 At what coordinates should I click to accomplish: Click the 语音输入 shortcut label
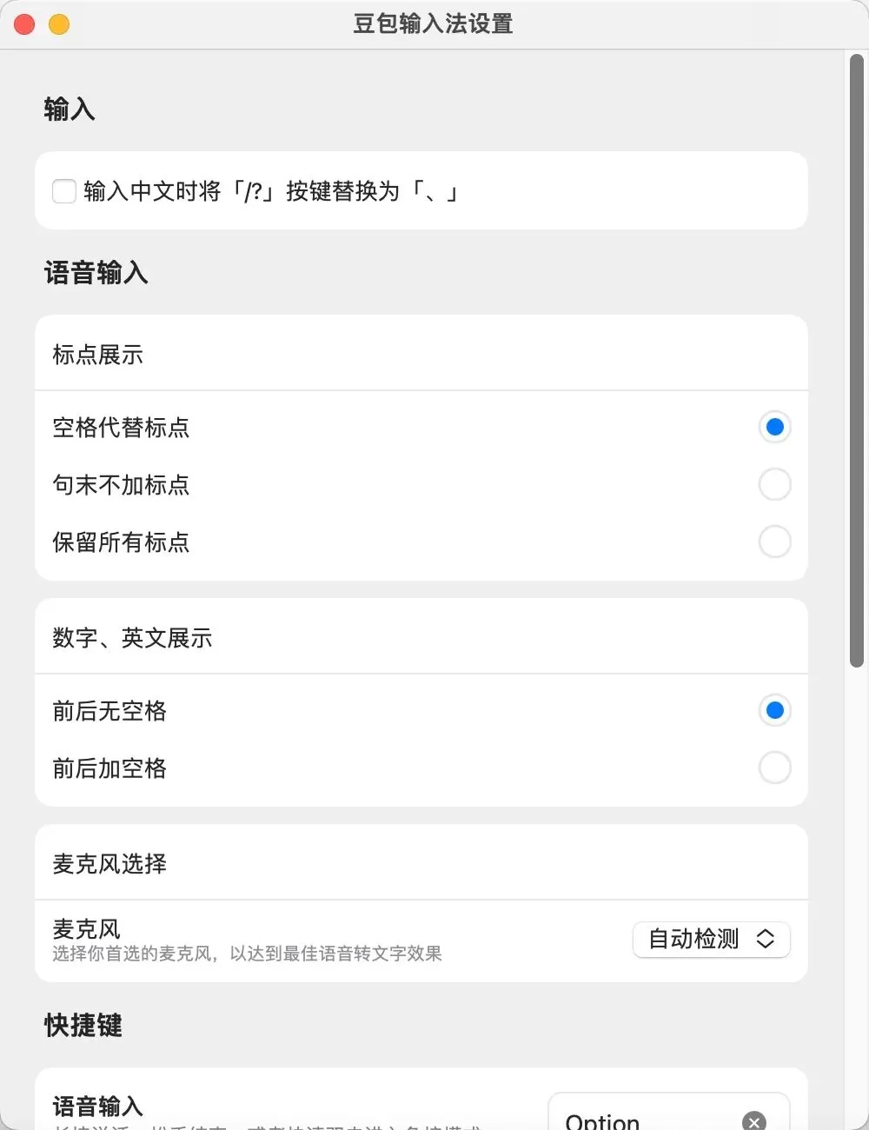pyautogui.click(x=97, y=1106)
